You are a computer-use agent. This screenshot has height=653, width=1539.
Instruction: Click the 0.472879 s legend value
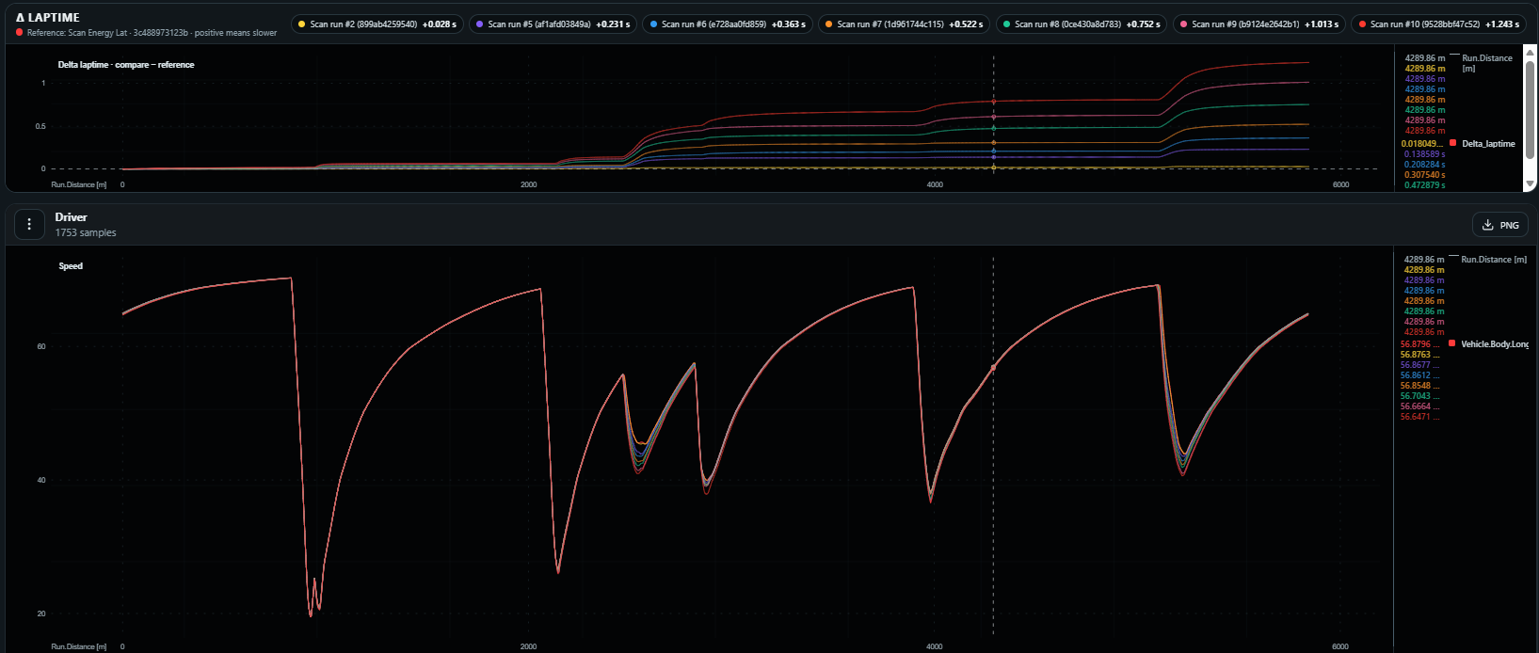coord(1424,185)
